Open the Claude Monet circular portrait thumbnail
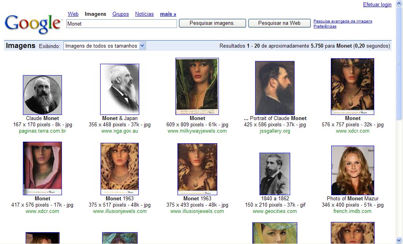The width and height of the screenshot is (403, 244). [x=43, y=95]
